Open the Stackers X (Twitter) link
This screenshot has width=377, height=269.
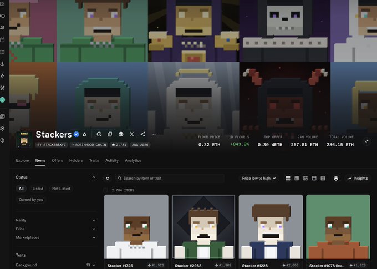tap(132, 134)
